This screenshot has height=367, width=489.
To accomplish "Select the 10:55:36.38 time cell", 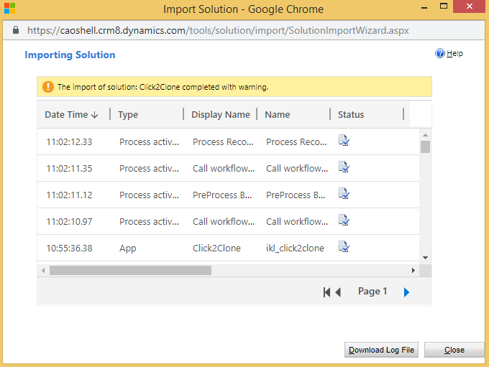I will click(x=69, y=248).
